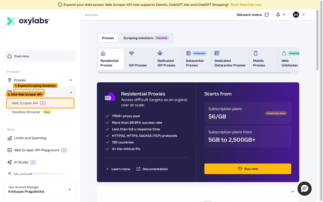Click the Kristupas Pragulbickis name
This screenshot has width=323, height=202.
(x=26, y=192)
